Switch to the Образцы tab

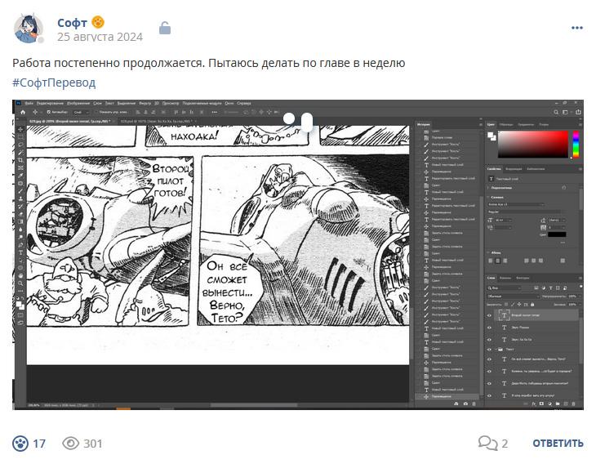pyautogui.click(x=506, y=124)
